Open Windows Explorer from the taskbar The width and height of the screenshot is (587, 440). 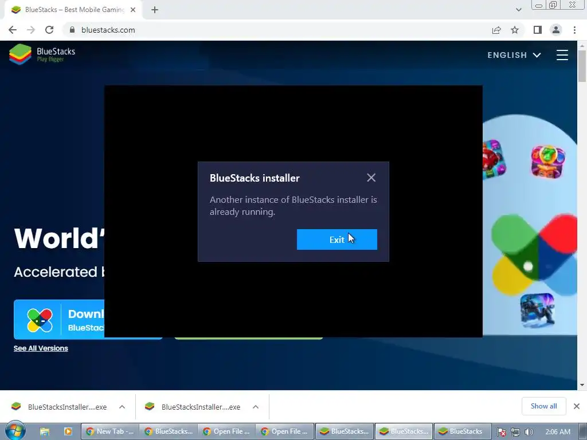pyautogui.click(x=45, y=432)
